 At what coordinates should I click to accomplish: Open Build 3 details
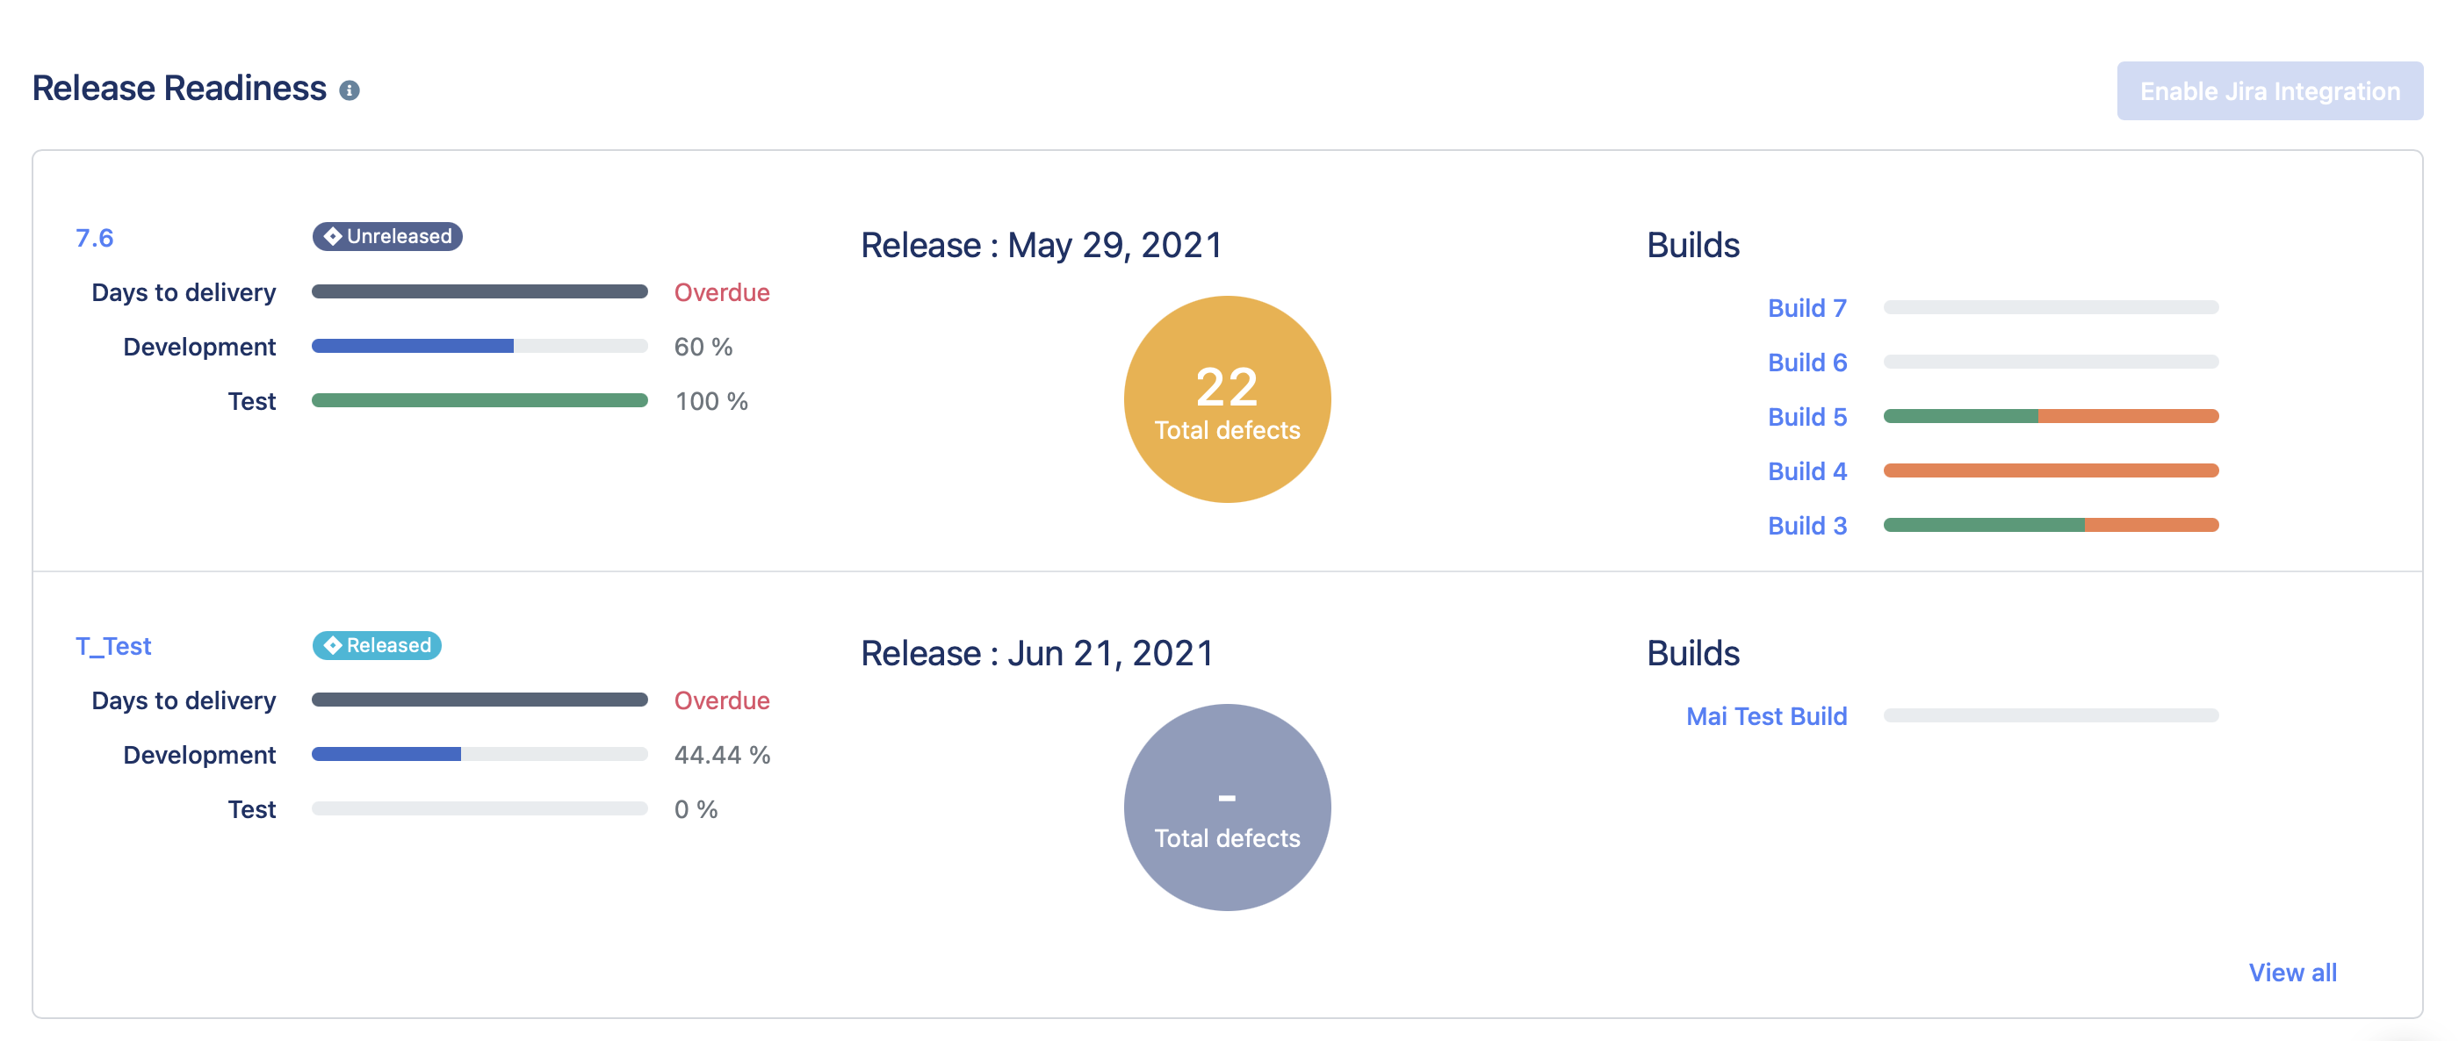(1806, 525)
